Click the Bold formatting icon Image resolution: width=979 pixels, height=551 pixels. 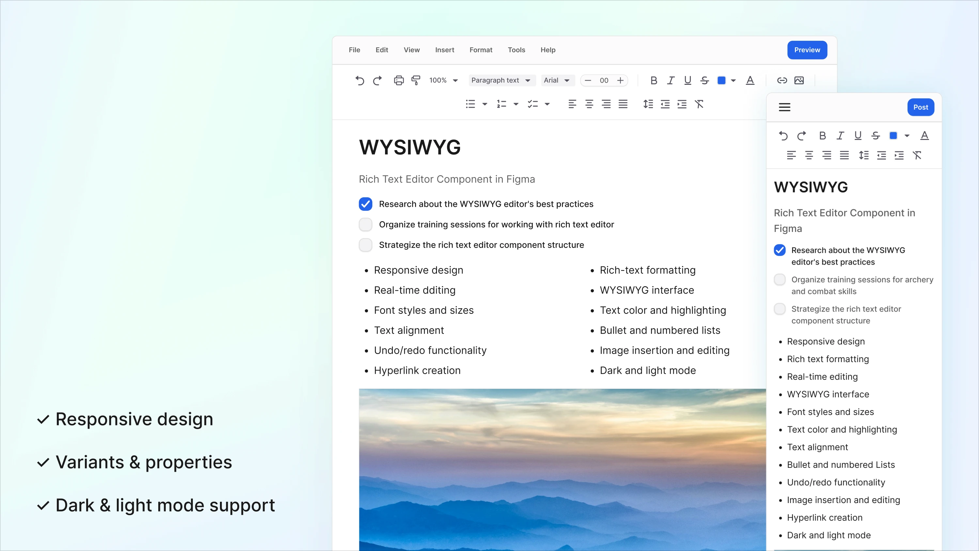653,80
